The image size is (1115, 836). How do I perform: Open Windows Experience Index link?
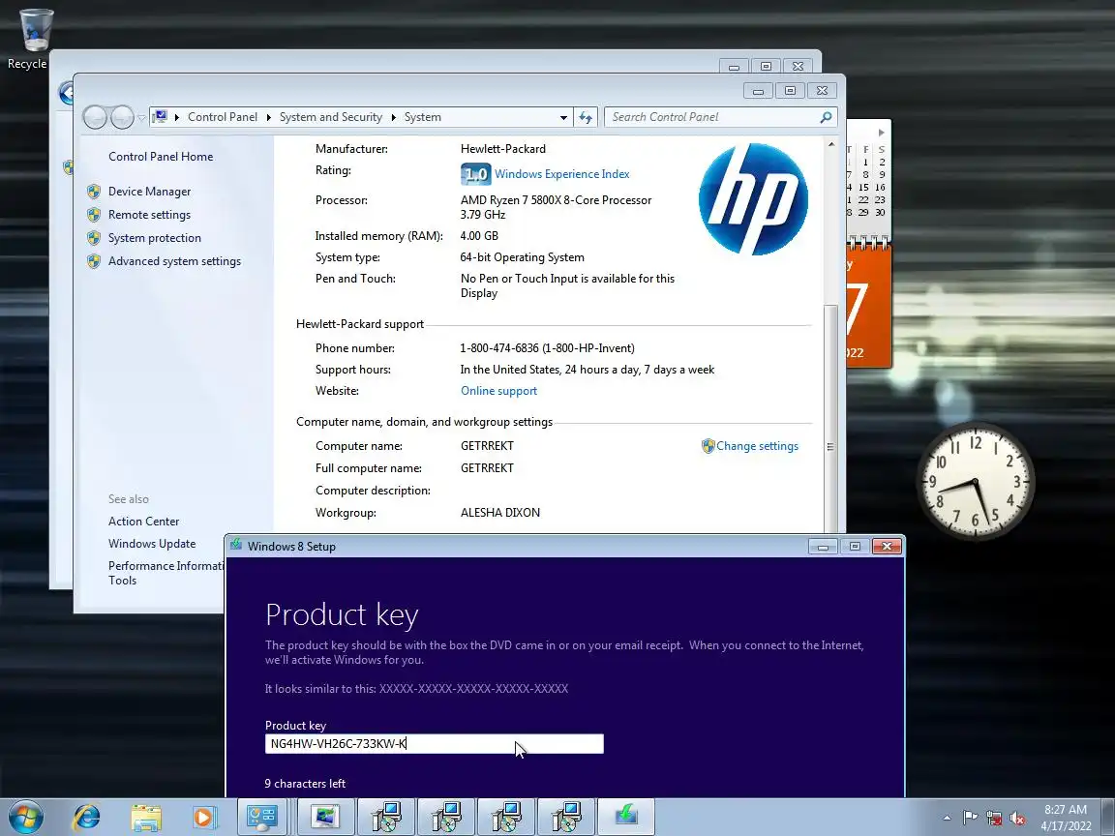point(561,173)
